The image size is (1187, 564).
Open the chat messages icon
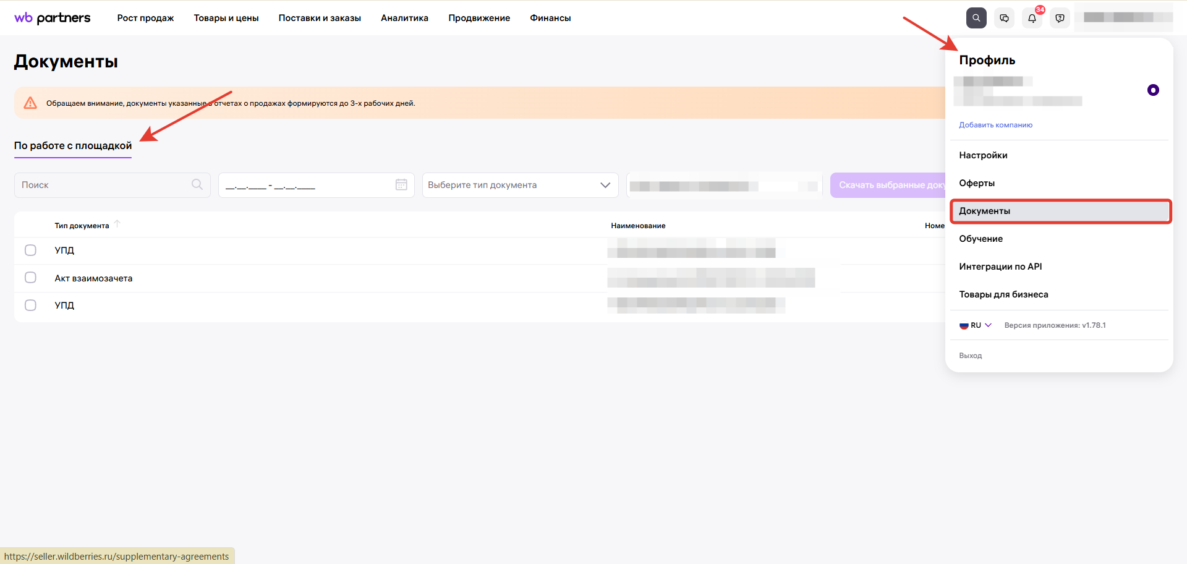pos(1004,18)
